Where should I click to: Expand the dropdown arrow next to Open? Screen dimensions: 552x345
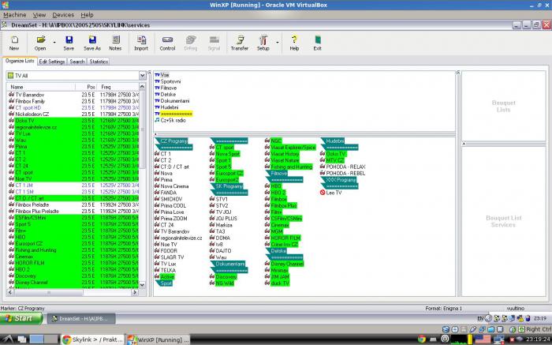(x=54, y=43)
